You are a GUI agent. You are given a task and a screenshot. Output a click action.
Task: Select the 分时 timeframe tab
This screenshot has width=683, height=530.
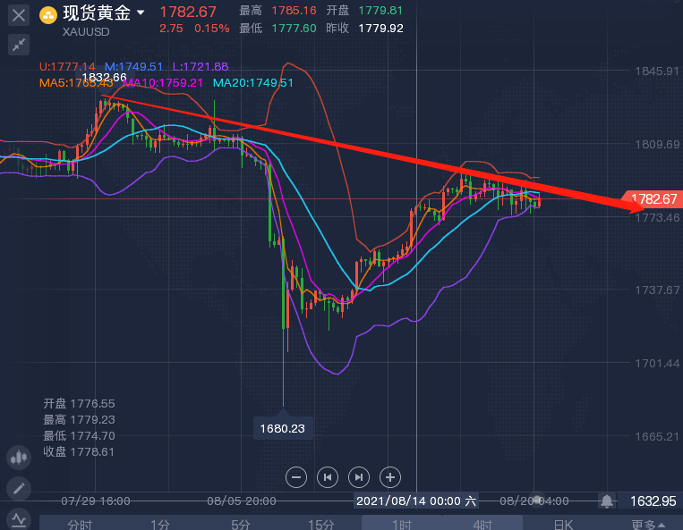81,524
